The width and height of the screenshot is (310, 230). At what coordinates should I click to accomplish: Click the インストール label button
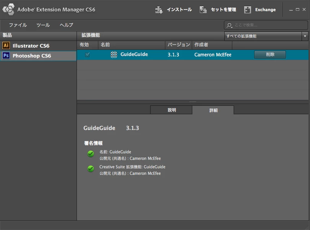tap(179, 10)
